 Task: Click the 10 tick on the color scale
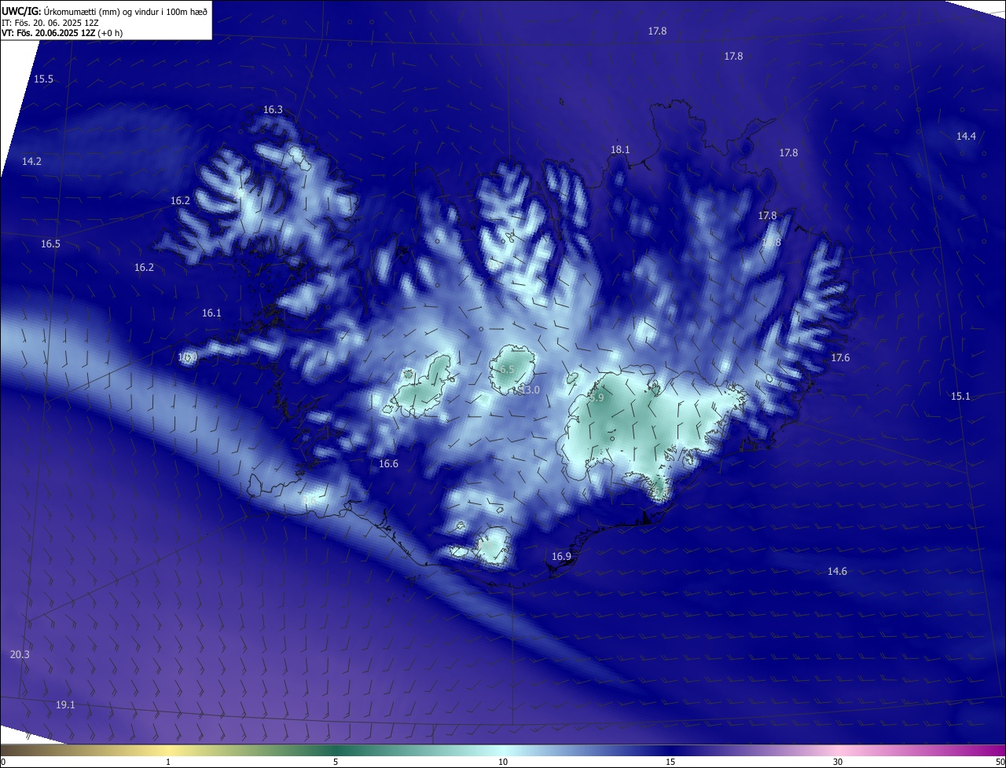pyautogui.click(x=503, y=762)
